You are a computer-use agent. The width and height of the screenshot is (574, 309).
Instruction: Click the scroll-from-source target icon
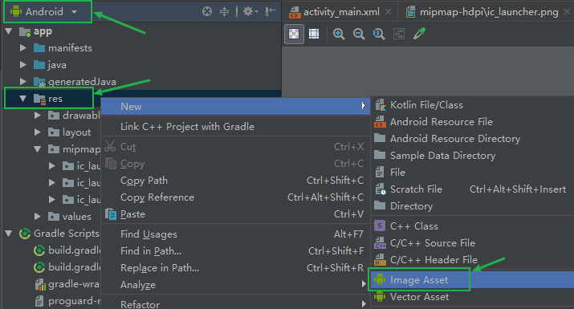tap(207, 12)
